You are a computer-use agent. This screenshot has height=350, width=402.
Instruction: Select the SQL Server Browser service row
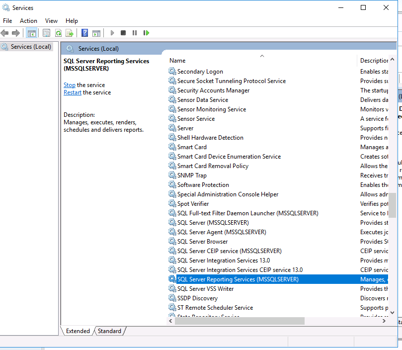202,242
